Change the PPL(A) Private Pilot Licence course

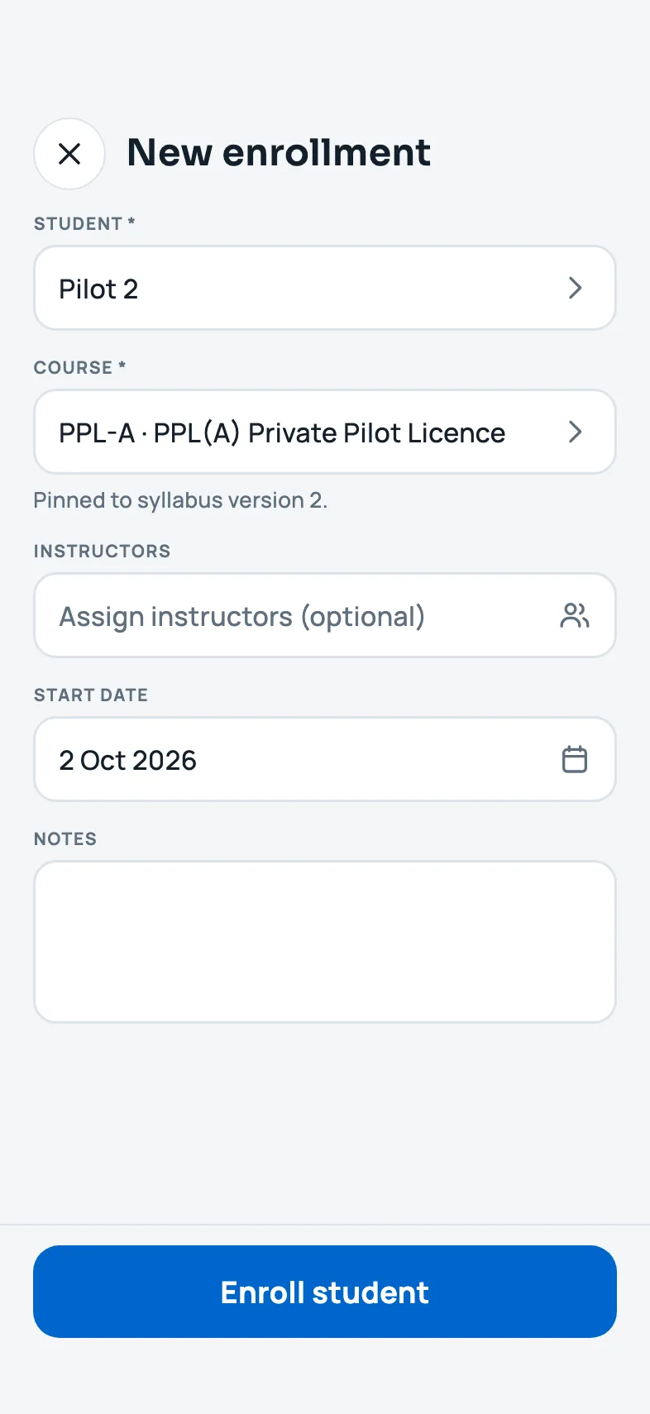282,432
